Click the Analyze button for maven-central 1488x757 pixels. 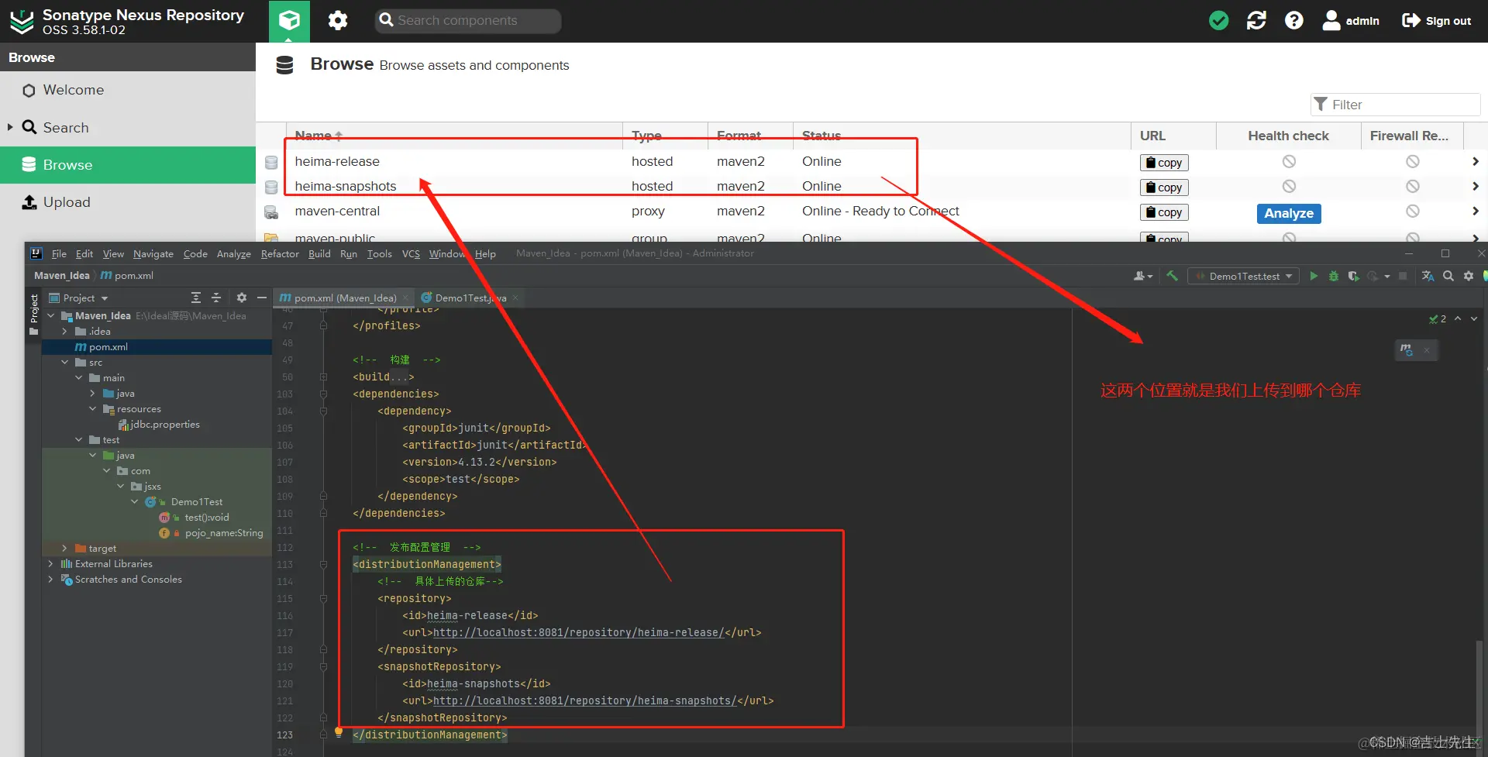pyautogui.click(x=1289, y=213)
